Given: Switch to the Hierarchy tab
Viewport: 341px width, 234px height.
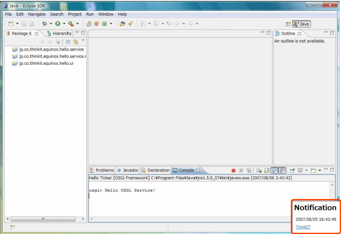Looking at the screenshot, I should (x=59, y=33).
